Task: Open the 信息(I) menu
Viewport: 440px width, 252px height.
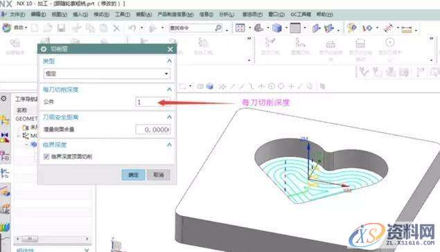Action: 206,15
